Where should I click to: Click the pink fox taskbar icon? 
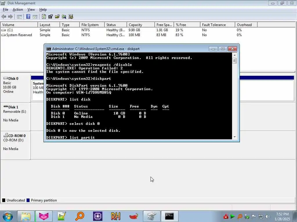point(44,216)
